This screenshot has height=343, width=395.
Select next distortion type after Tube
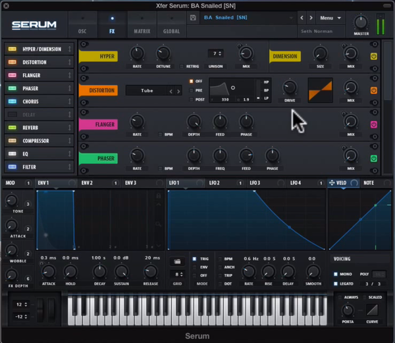[x=178, y=91]
